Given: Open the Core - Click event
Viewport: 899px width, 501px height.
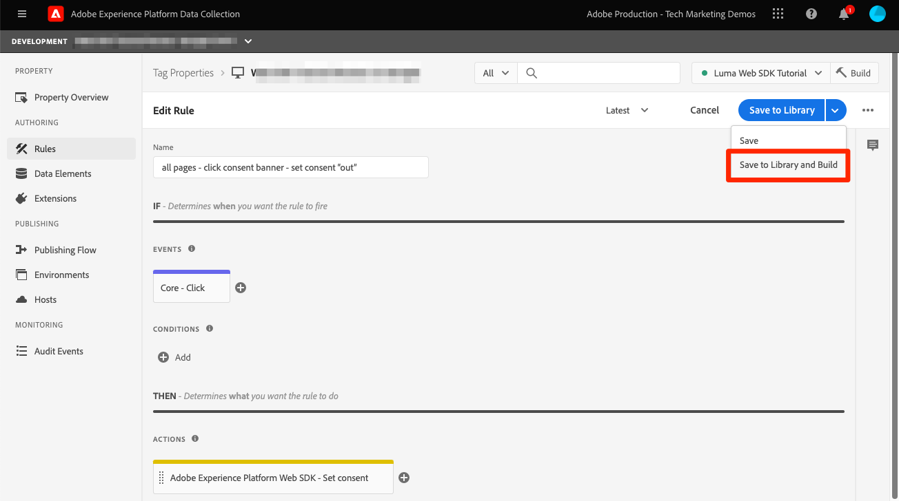Looking at the screenshot, I should (x=192, y=286).
